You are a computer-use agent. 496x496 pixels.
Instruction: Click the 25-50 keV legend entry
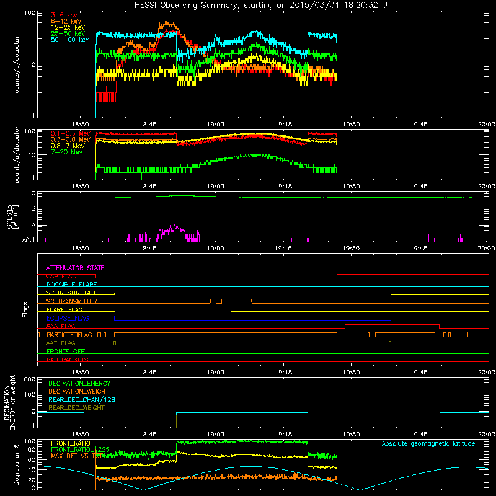[68, 33]
